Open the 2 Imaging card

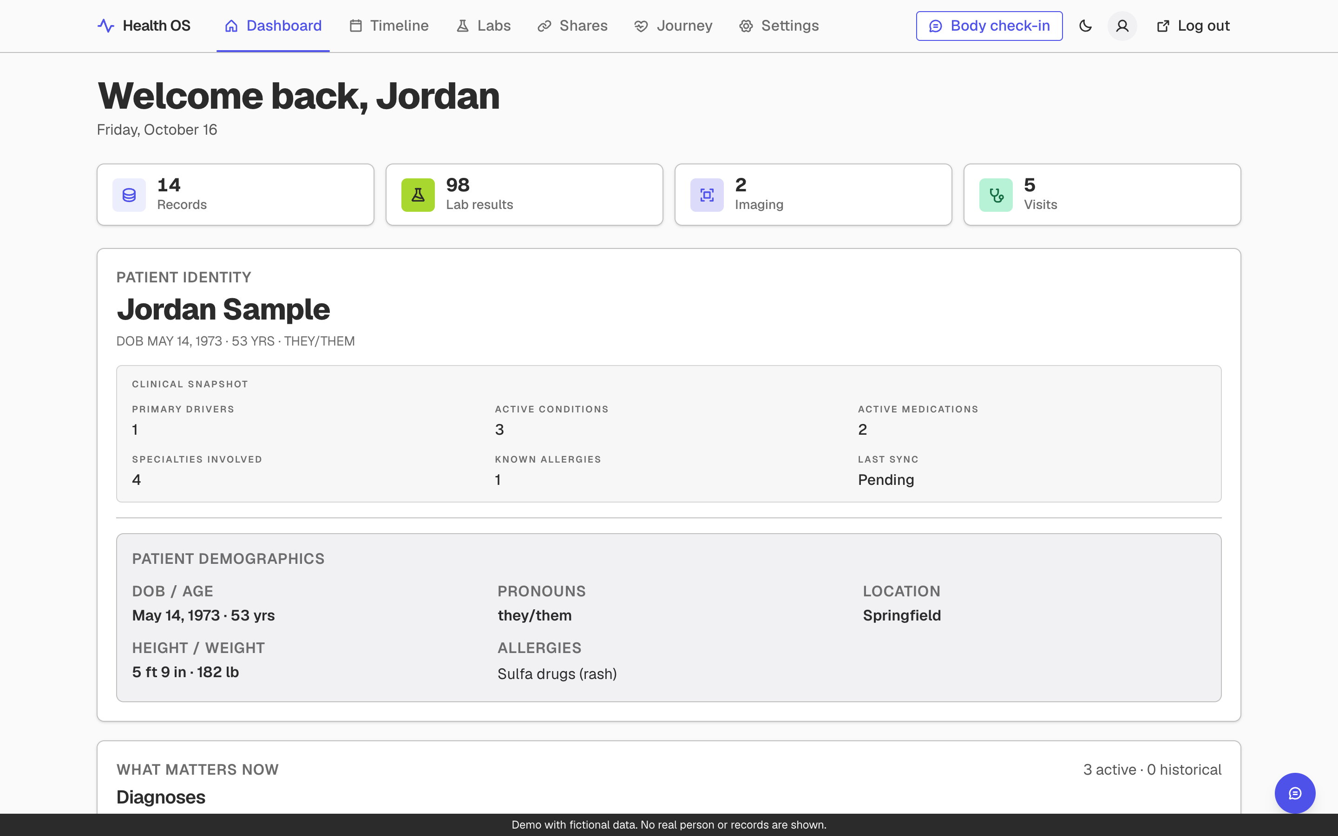coord(813,195)
